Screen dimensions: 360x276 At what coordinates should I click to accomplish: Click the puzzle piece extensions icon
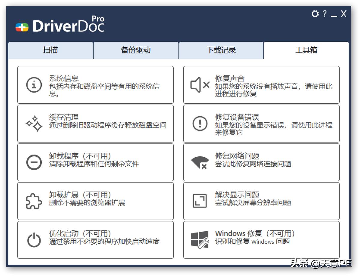(x=34, y=201)
